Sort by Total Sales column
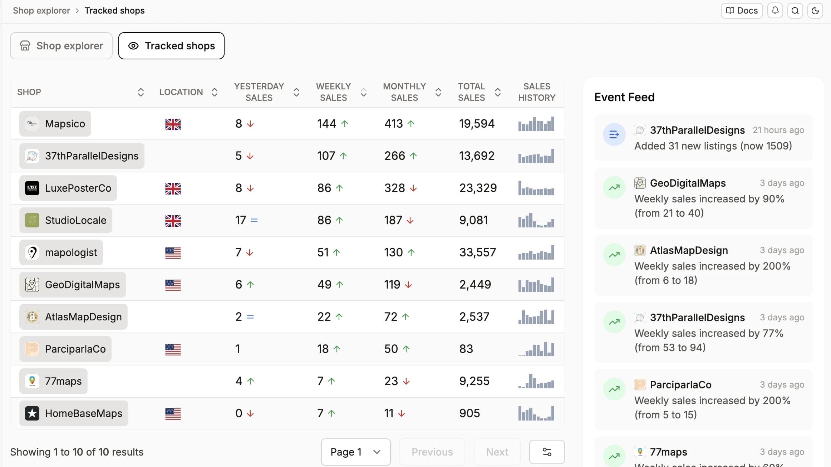 tap(498, 92)
